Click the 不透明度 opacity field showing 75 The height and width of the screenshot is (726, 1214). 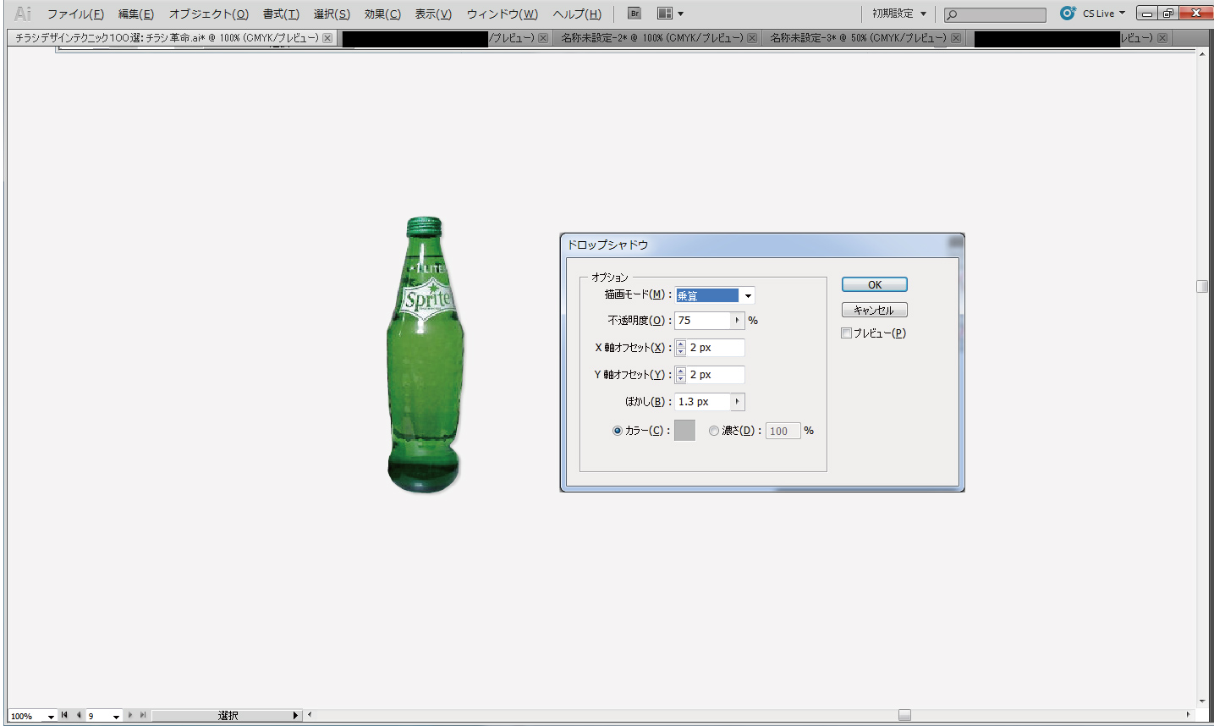pyautogui.click(x=702, y=321)
